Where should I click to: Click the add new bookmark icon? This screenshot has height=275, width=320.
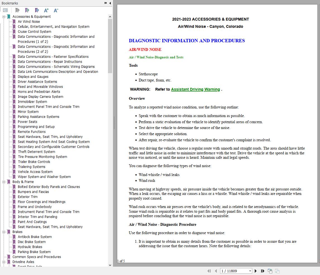tap(27, 10)
